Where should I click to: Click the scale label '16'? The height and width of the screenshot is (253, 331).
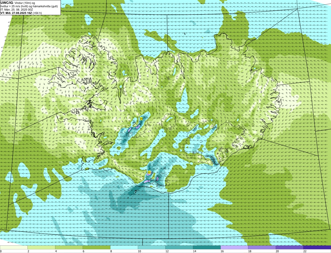tap(222, 251)
